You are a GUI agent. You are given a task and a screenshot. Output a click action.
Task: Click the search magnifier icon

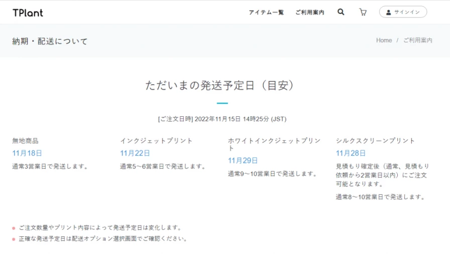coord(341,12)
